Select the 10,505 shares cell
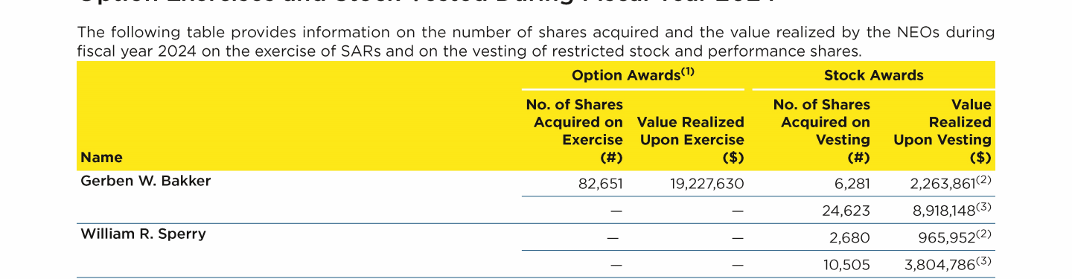 coord(846,265)
